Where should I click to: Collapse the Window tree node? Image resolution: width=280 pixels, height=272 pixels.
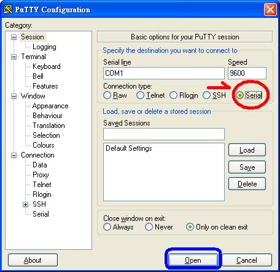14,96
